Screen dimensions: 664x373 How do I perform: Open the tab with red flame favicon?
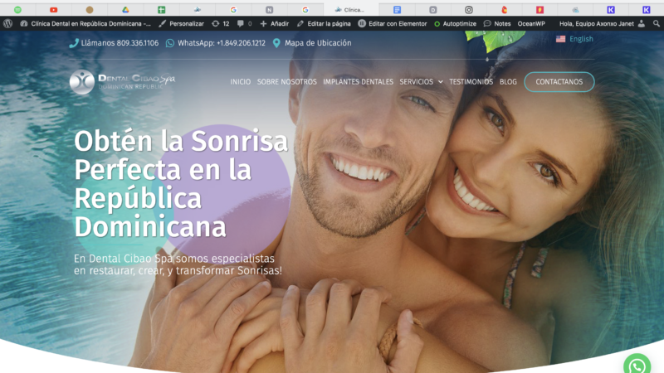(x=505, y=9)
